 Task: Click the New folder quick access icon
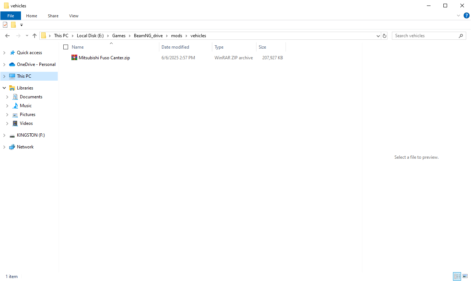point(13,25)
